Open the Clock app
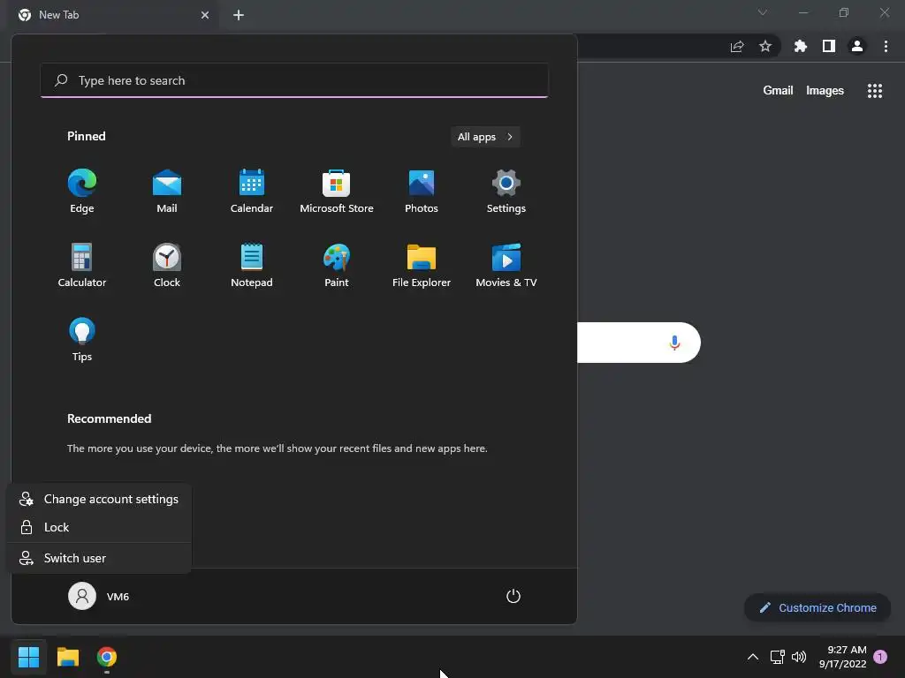 (167, 265)
